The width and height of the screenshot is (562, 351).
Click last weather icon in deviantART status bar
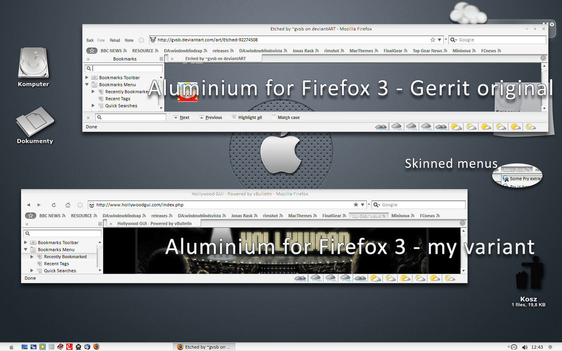(x=531, y=127)
